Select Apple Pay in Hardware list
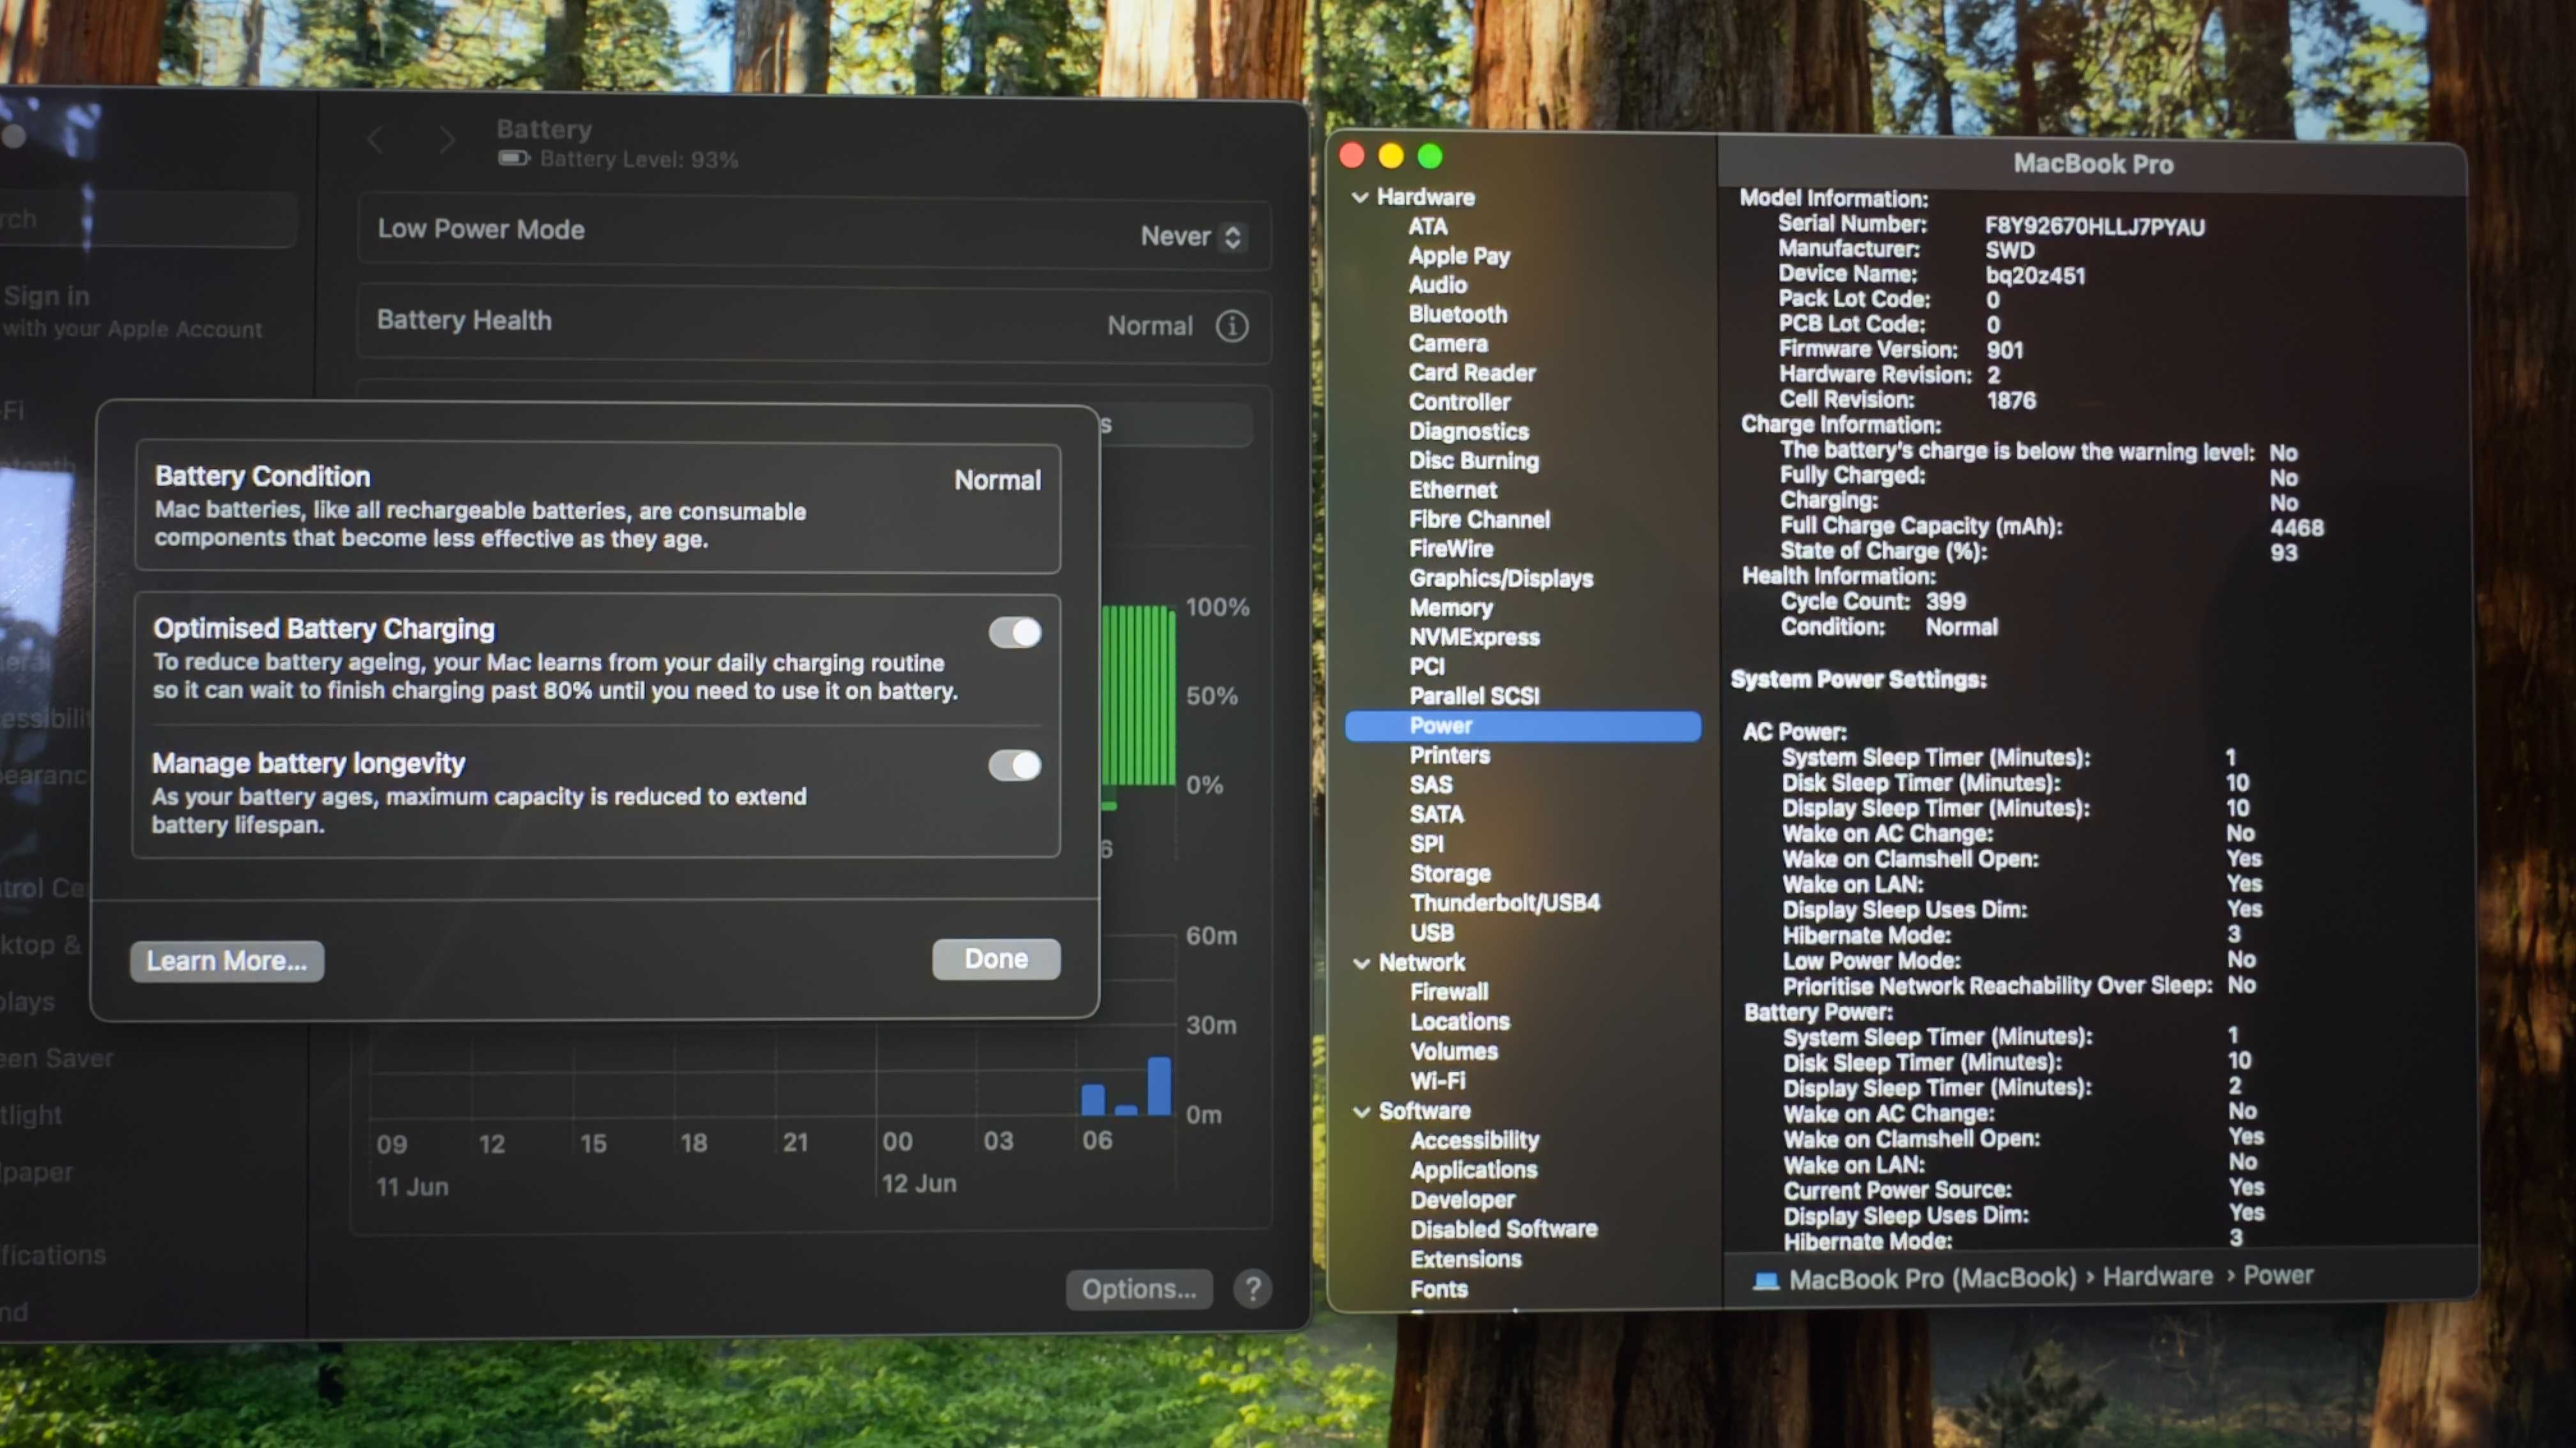2576x1448 pixels. click(1459, 256)
